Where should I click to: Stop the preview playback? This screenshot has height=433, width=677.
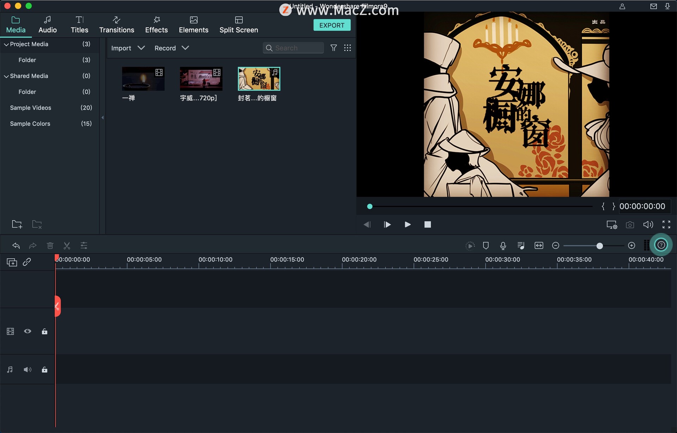(x=428, y=224)
